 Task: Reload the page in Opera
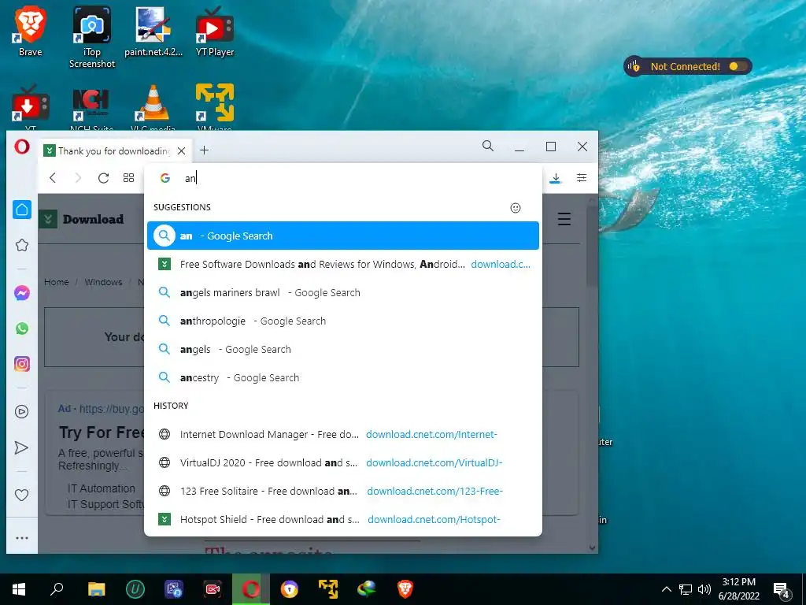click(x=103, y=178)
